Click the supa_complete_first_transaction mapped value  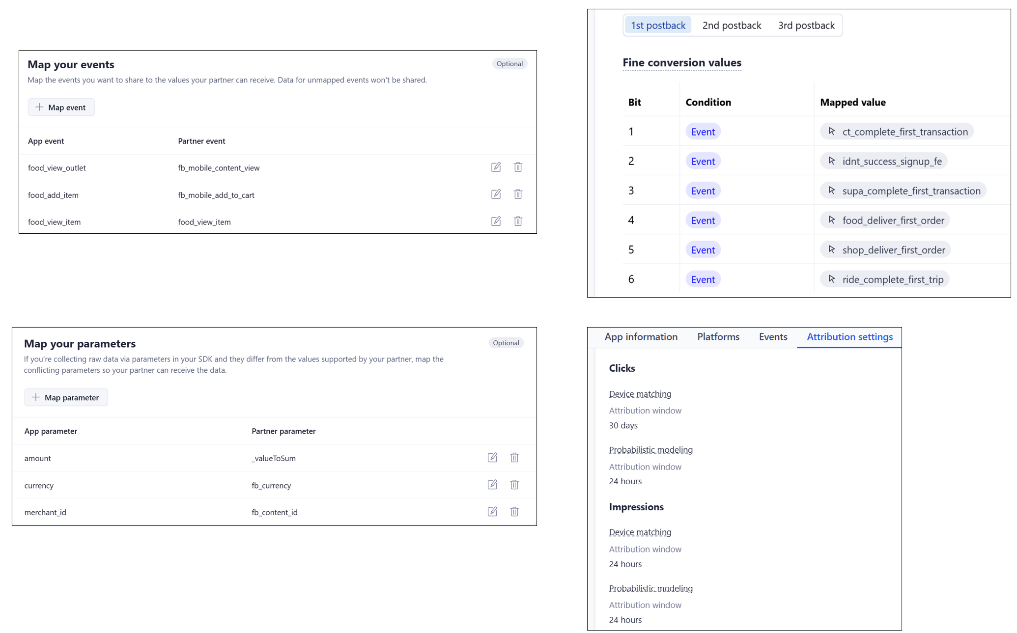903,191
